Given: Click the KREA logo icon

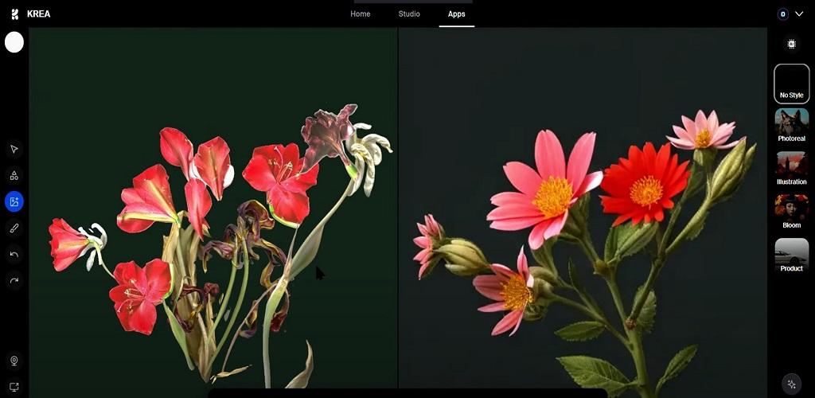Looking at the screenshot, I should point(14,14).
